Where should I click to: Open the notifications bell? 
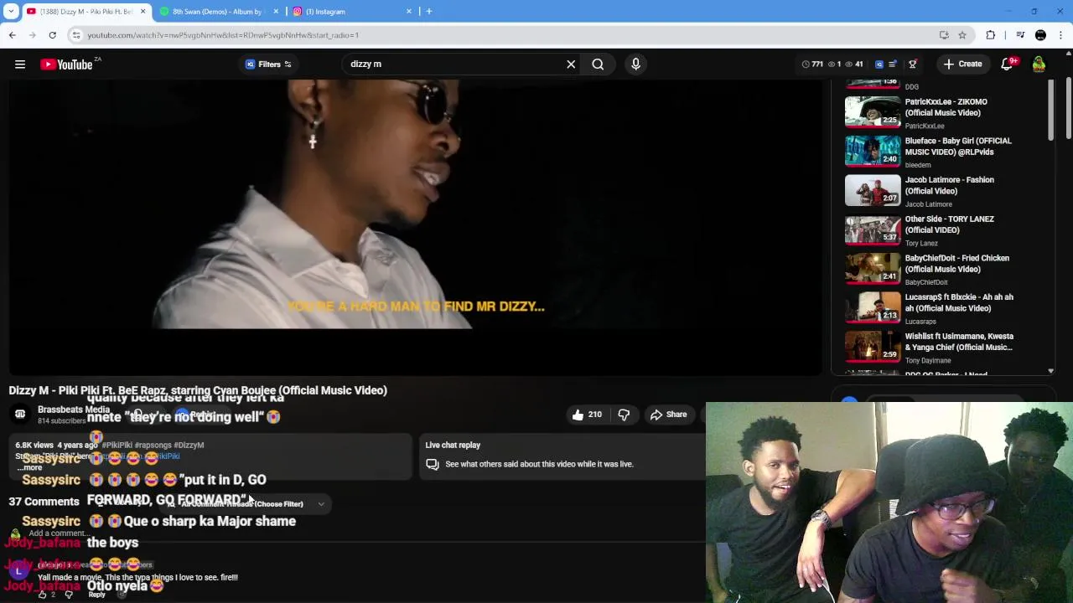pyautogui.click(x=1007, y=64)
